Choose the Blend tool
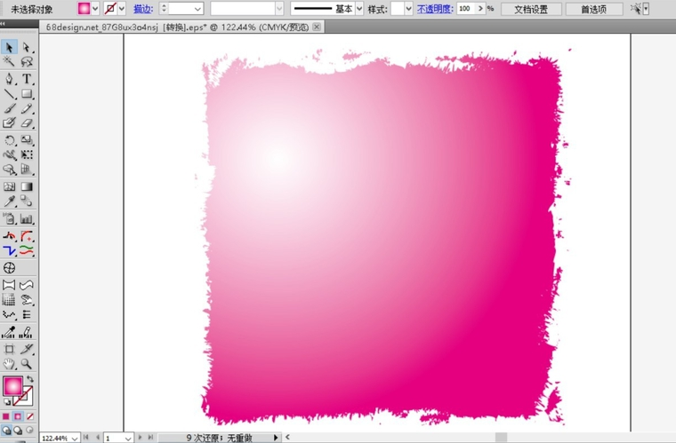 (27, 202)
